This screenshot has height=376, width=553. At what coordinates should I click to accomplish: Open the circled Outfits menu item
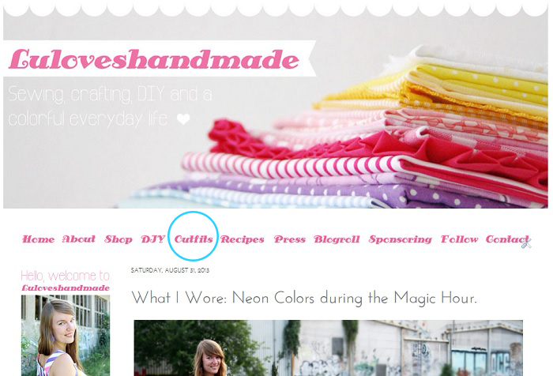tap(194, 239)
